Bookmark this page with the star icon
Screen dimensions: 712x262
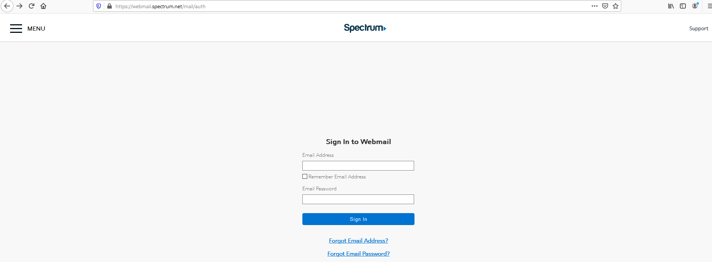615,6
